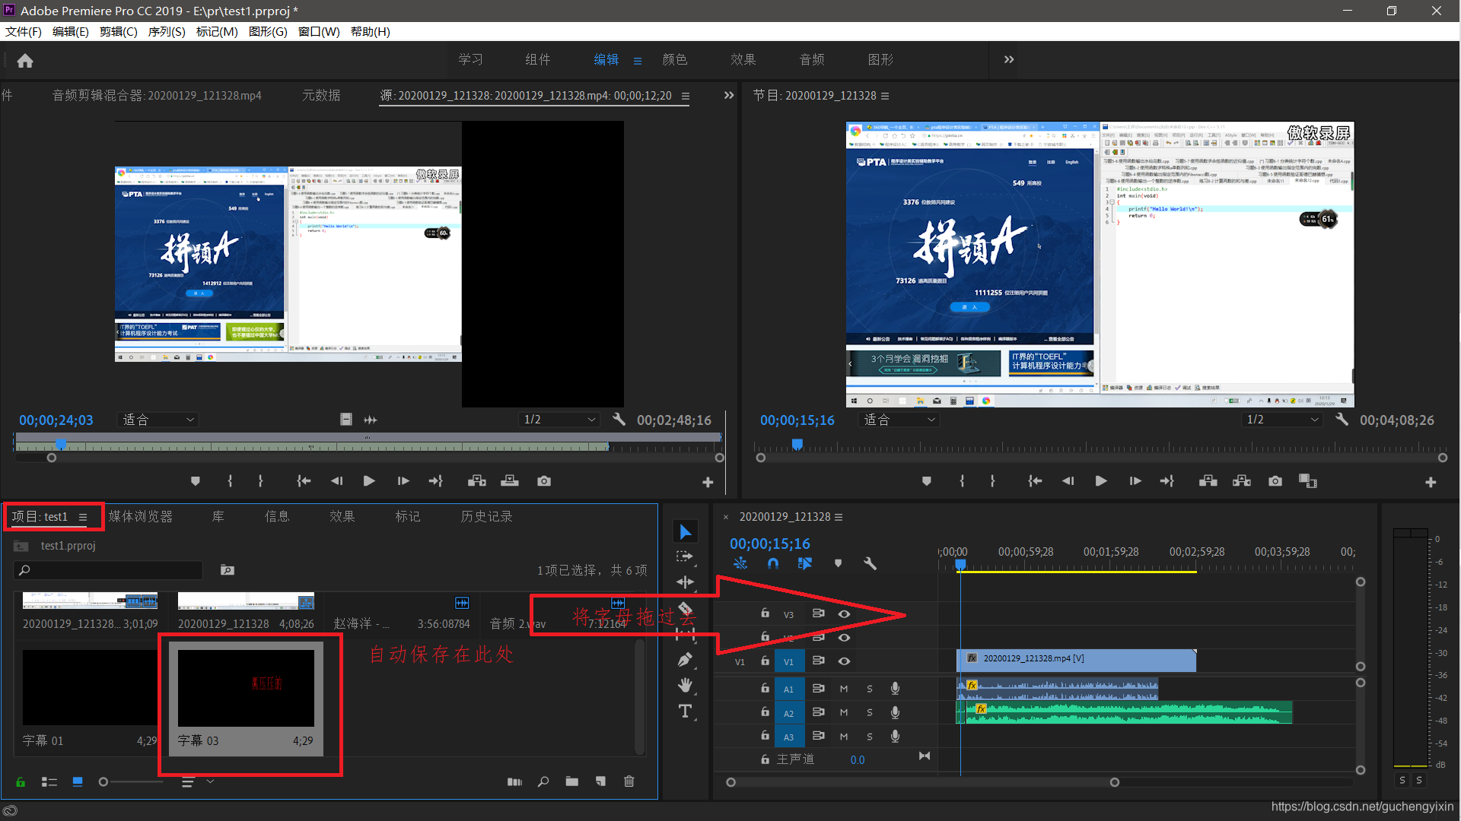Expand Source panel group overflow chevron
The height and width of the screenshot is (821, 1461).
729,95
